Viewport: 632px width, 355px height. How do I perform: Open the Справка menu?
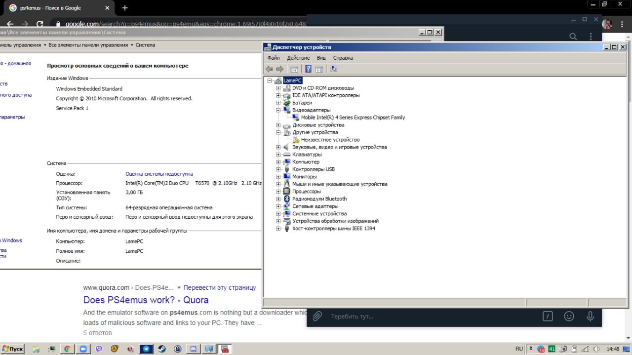coord(343,58)
